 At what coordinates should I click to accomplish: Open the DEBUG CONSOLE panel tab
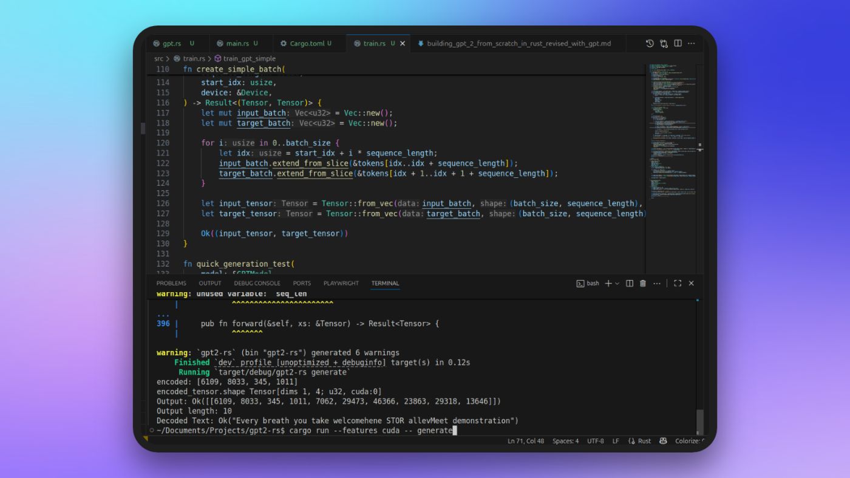point(257,284)
